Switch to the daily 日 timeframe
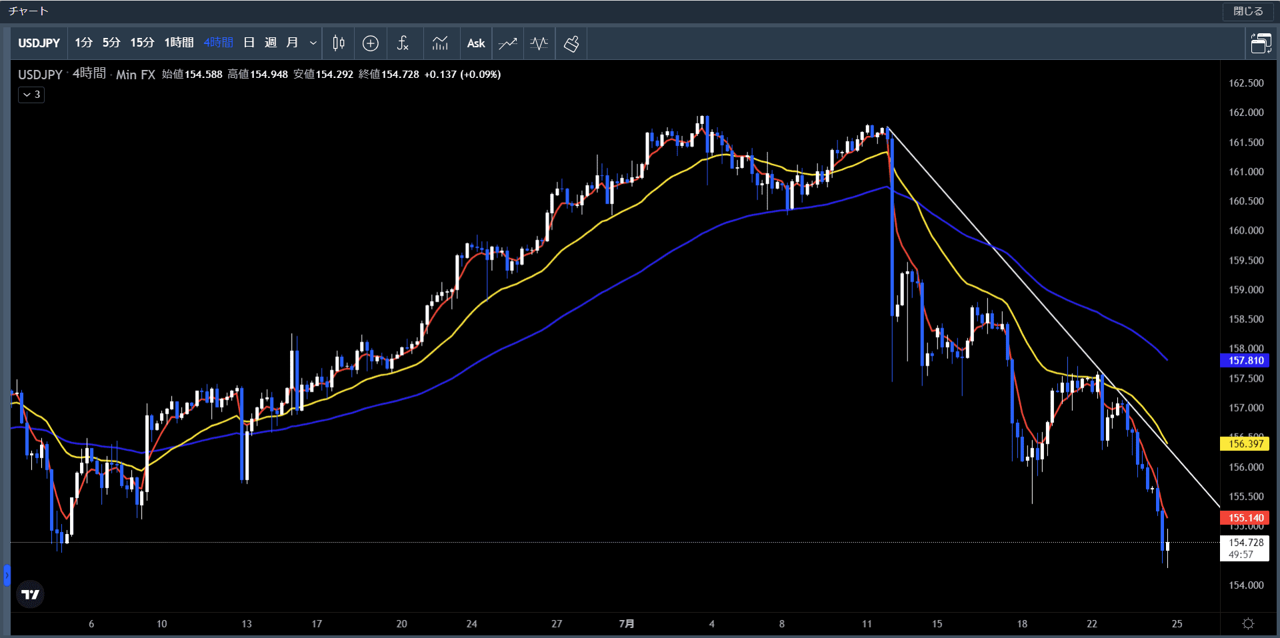Viewport: 1280px width, 638px height. pos(249,43)
